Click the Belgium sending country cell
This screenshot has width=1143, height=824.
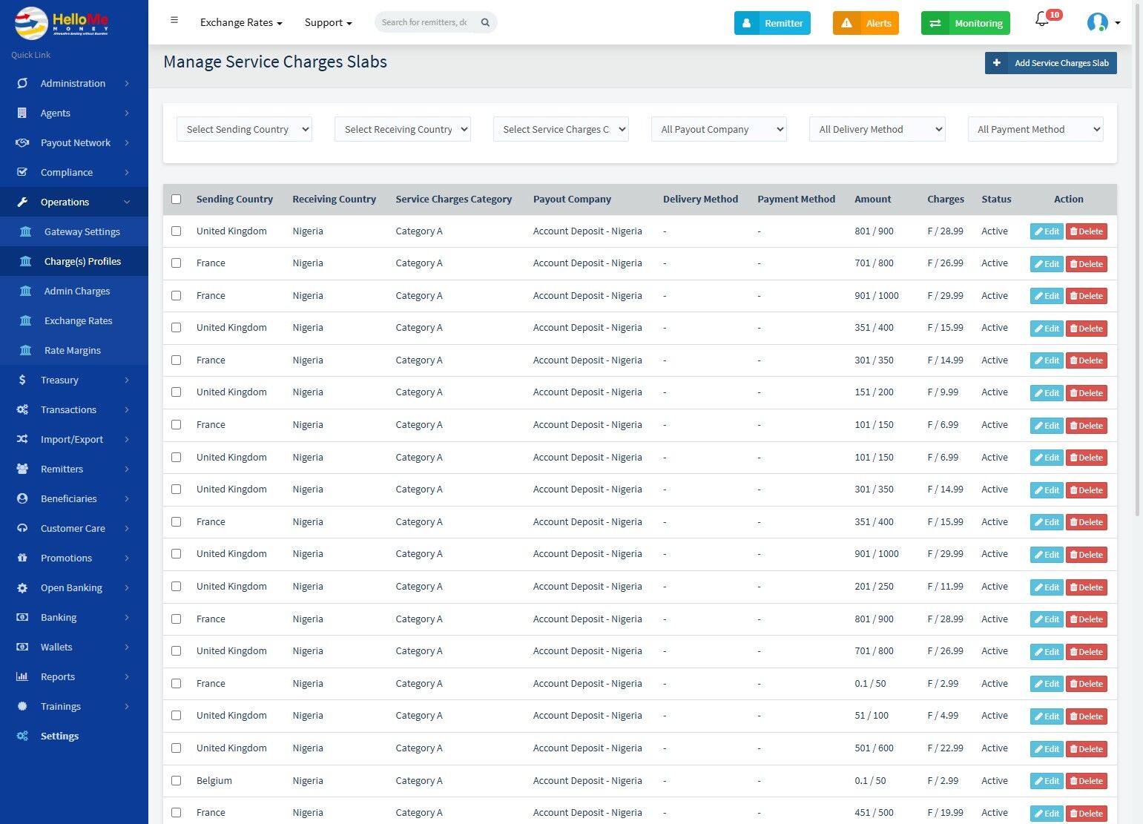[214, 780]
